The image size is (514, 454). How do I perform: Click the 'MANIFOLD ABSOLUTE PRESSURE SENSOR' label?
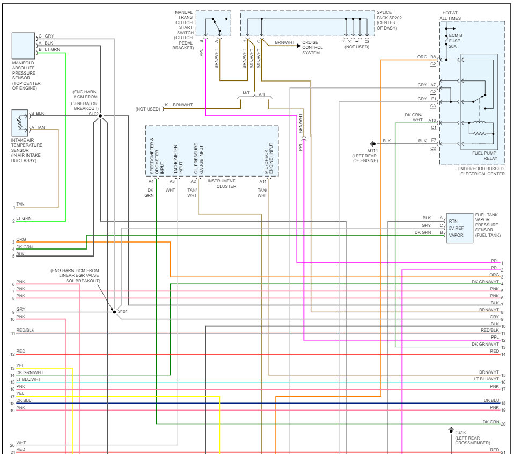(x=26, y=75)
